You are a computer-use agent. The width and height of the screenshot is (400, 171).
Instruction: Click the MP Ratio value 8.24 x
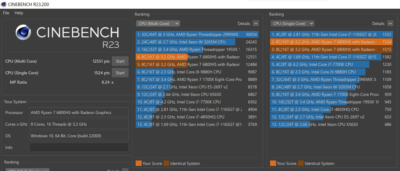point(107,82)
